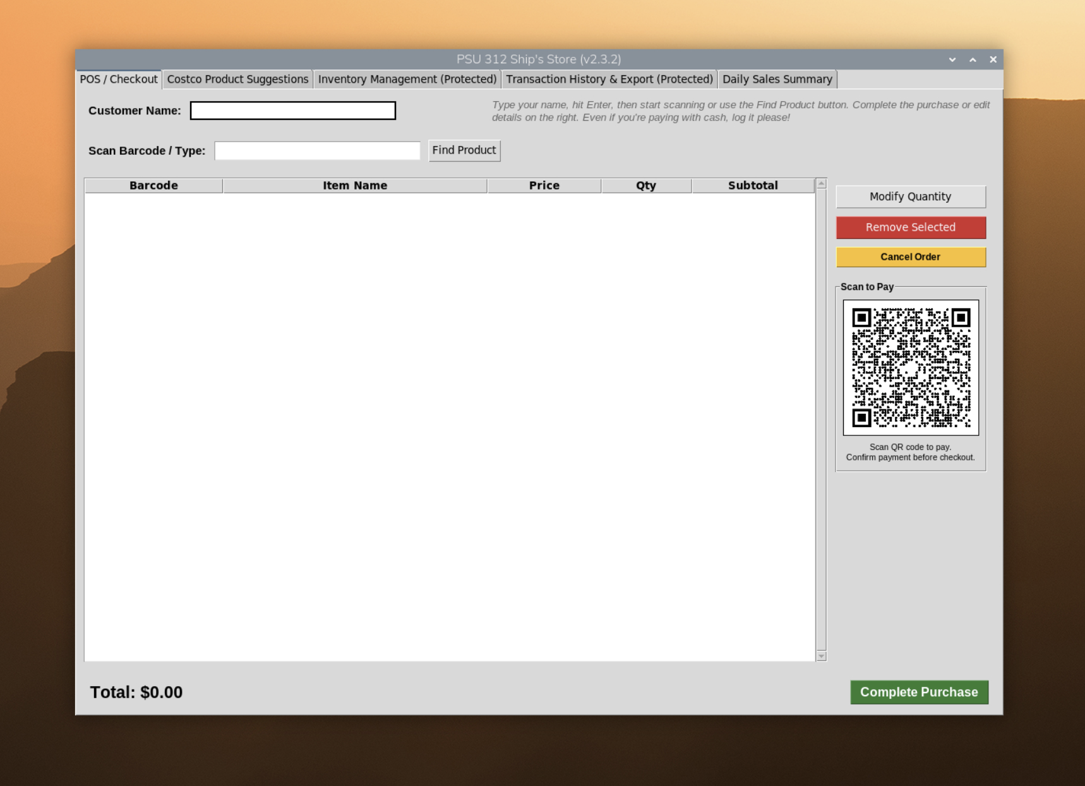The image size is (1085, 786).
Task: Click the Qty column header
Action: point(646,185)
